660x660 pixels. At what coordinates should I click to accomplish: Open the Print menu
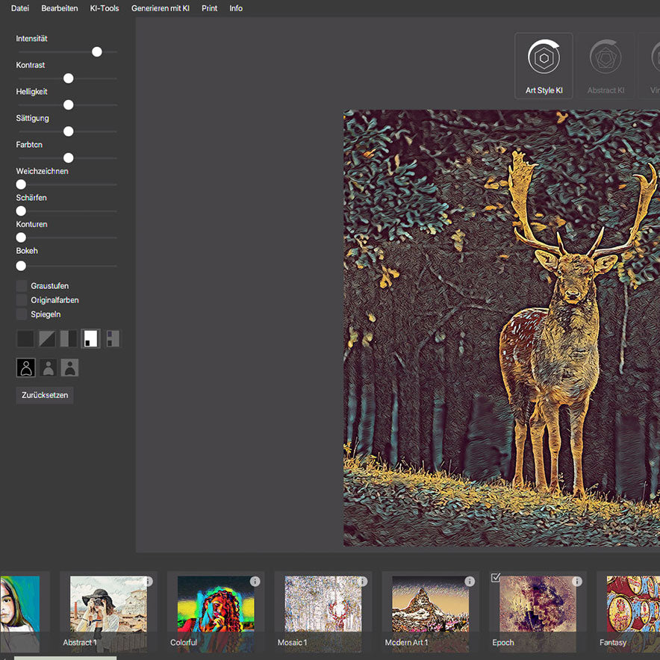click(x=209, y=8)
